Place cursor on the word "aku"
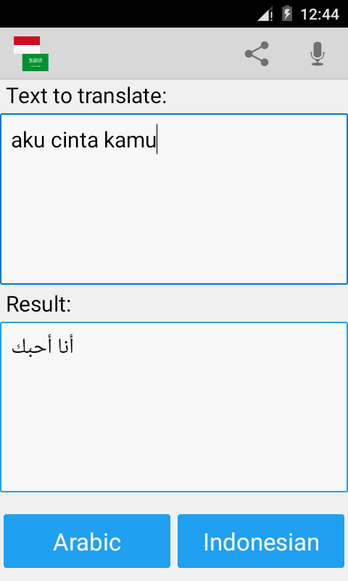 28,140
